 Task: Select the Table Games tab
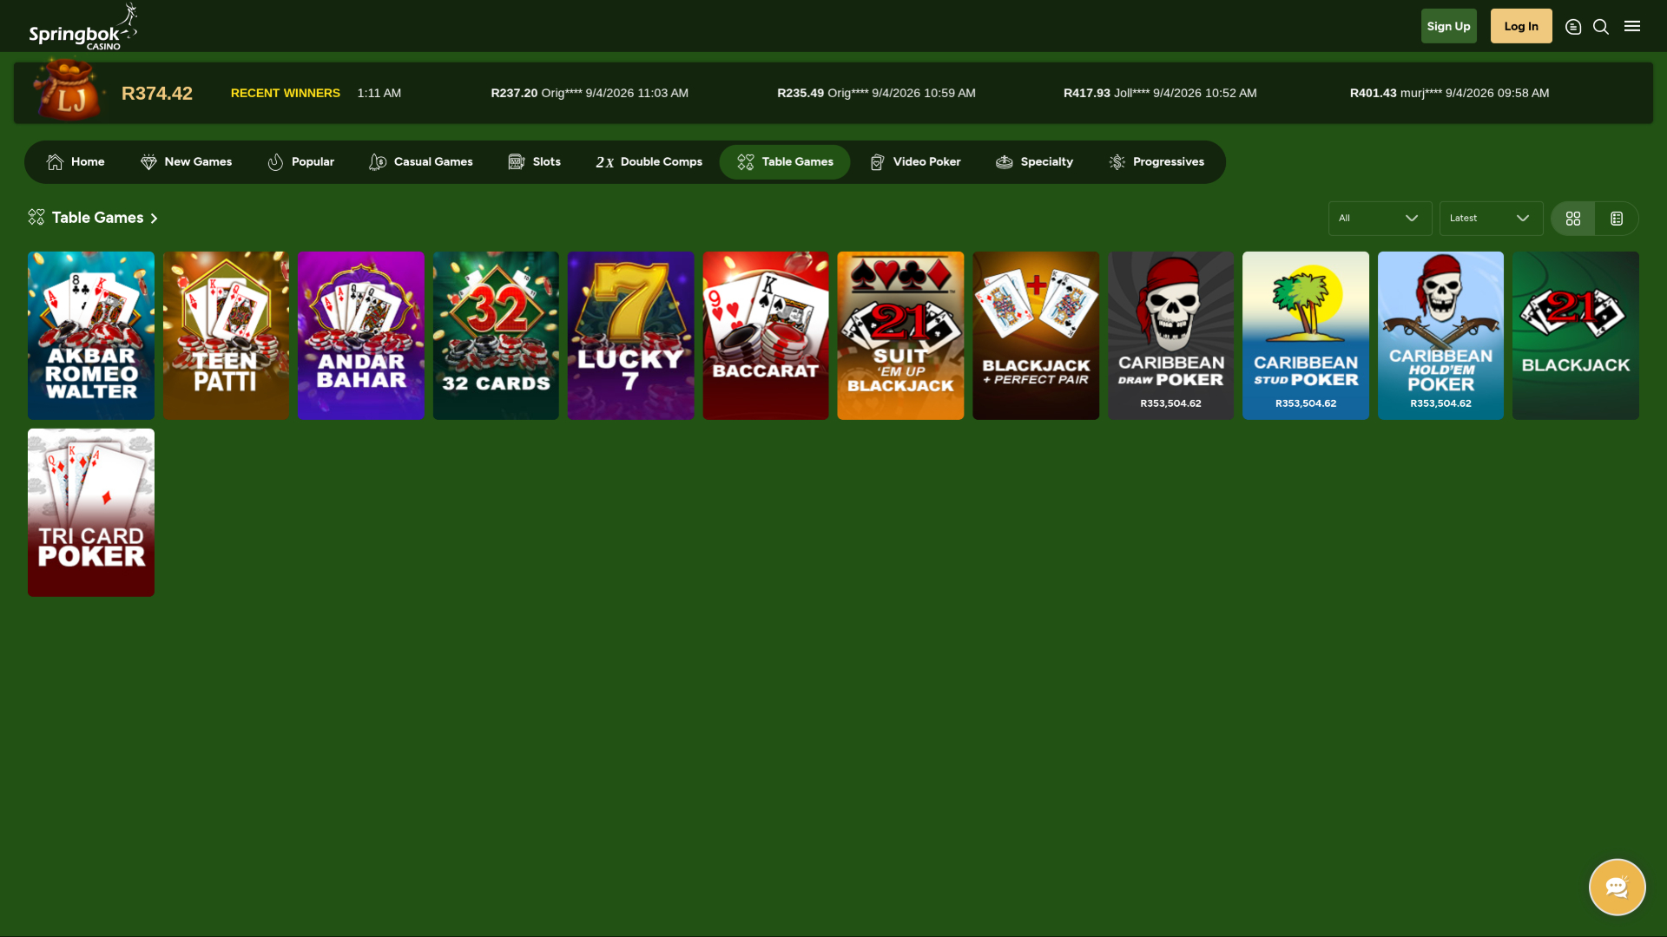[x=785, y=162]
